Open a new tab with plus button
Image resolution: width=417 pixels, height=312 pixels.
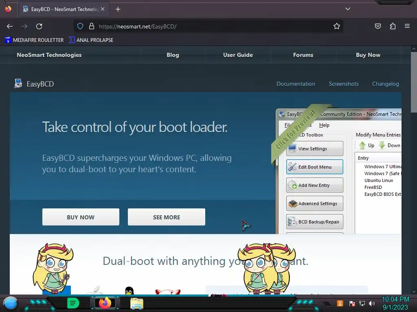[118, 9]
